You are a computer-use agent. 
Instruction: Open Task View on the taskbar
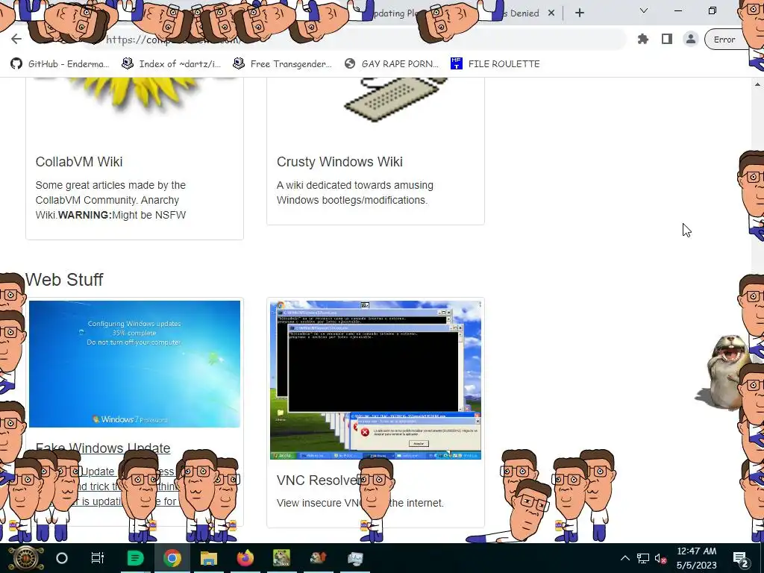(x=98, y=558)
